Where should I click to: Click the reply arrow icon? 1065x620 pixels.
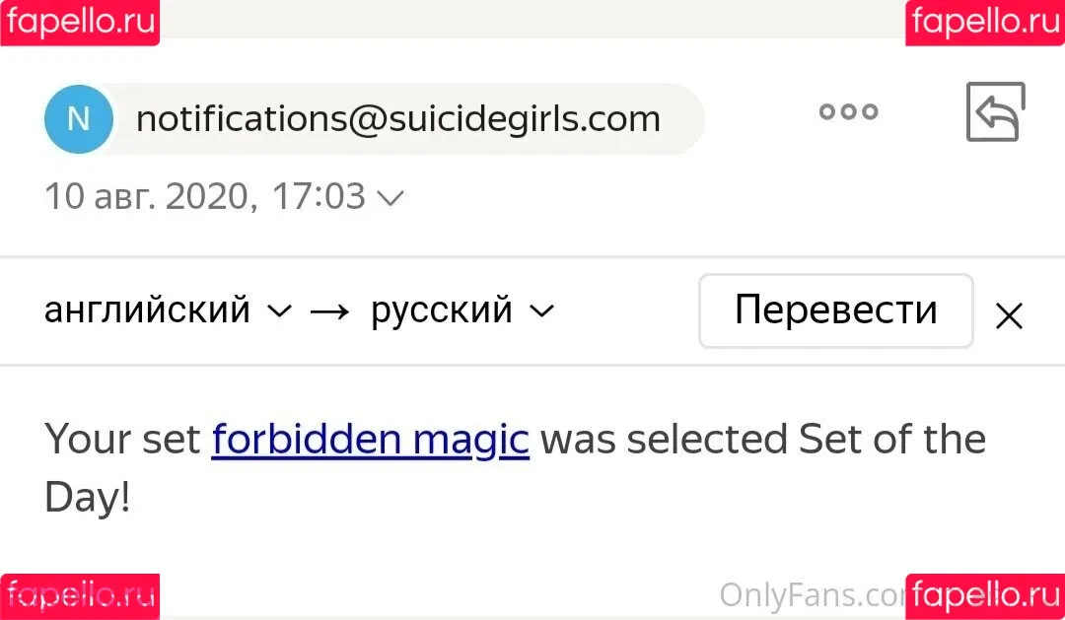coord(996,112)
